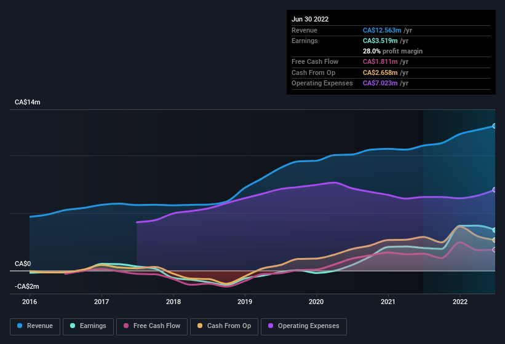This screenshot has width=505, height=344.
Task: Click the 2016 x-axis label
Action: pyautogui.click(x=30, y=302)
